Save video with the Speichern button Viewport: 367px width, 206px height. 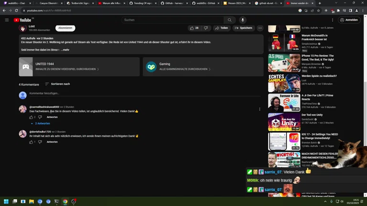(x=243, y=28)
